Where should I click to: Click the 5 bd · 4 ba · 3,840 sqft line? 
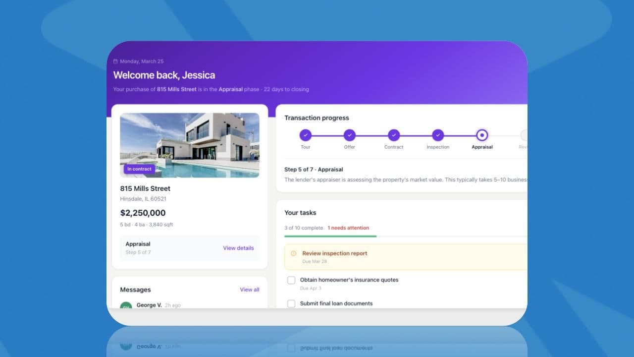(x=147, y=225)
